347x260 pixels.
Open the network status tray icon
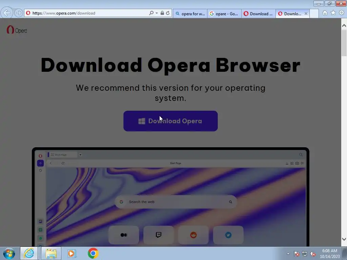305,254
